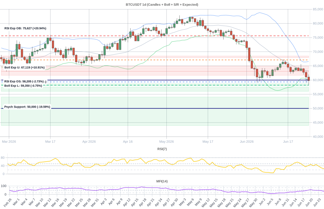Click the 70,000 price axis label

[x=318, y=52]
